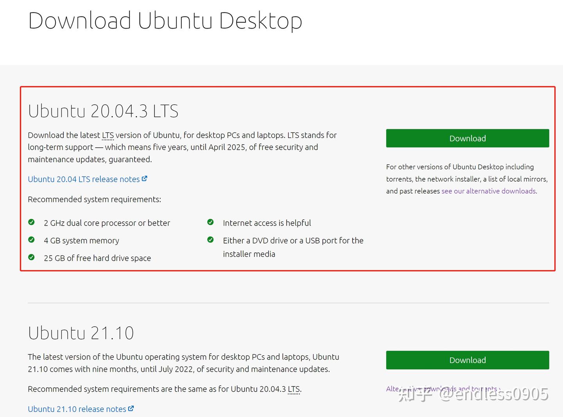Click the checkmark beside "Internet access is helpful"
This screenshot has width=563, height=417.
(x=211, y=222)
